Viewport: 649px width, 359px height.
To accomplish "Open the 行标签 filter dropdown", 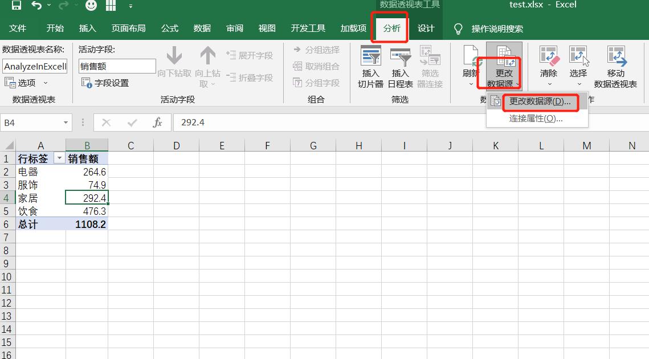I will (59, 157).
